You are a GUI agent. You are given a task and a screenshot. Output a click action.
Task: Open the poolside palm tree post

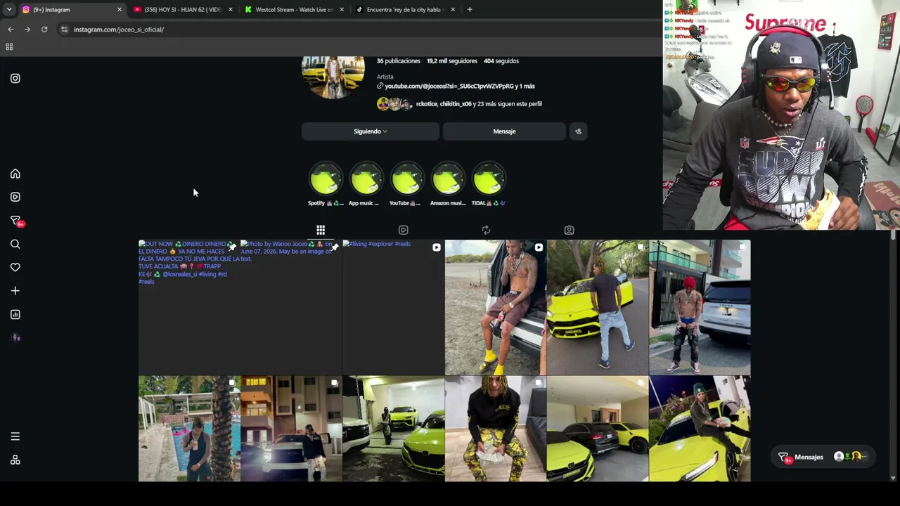click(189, 429)
